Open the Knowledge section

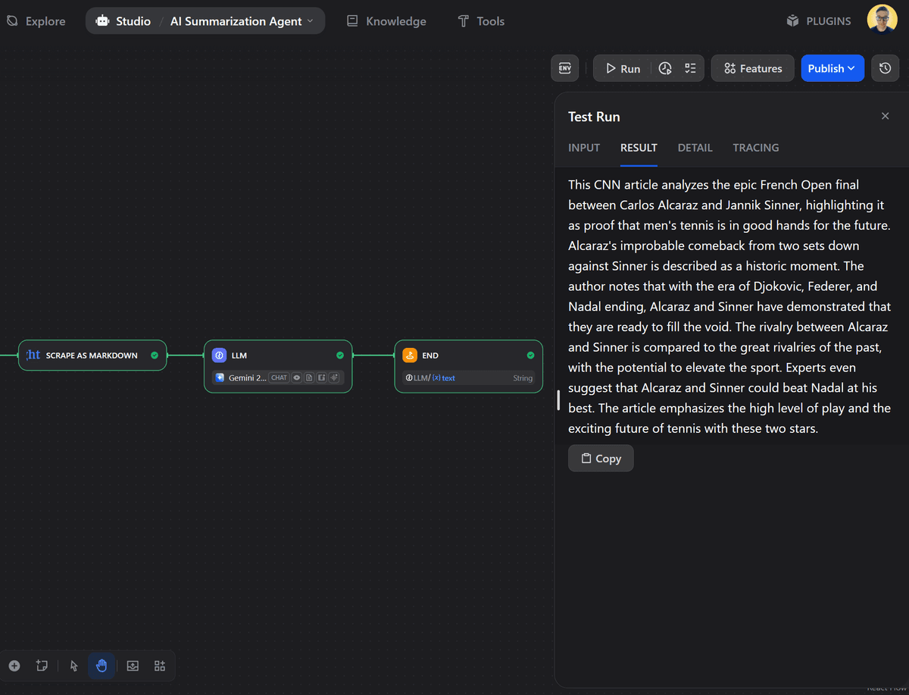click(386, 20)
